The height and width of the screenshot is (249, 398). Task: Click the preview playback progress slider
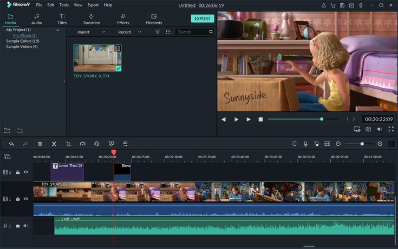click(x=303, y=119)
